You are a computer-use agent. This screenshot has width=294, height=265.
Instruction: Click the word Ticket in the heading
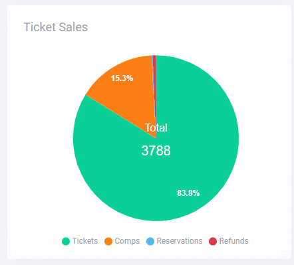click(x=40, y=27)
